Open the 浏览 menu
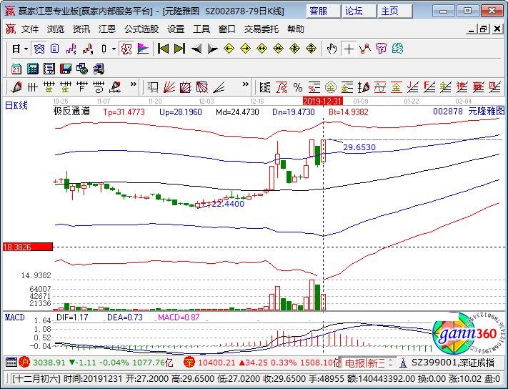508x389 pixels. coord(56,29)
